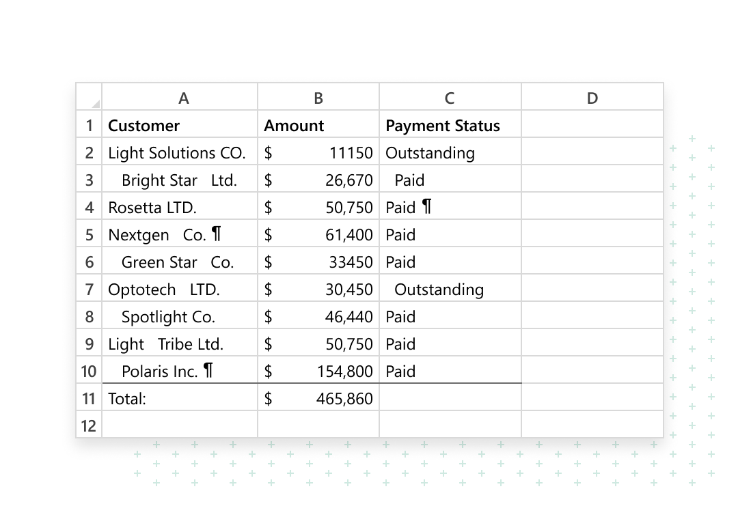The width and height of the screenshot is (738, 519).
Task: Click the Payment Status header cell
Action: click(x=450, y=126)
